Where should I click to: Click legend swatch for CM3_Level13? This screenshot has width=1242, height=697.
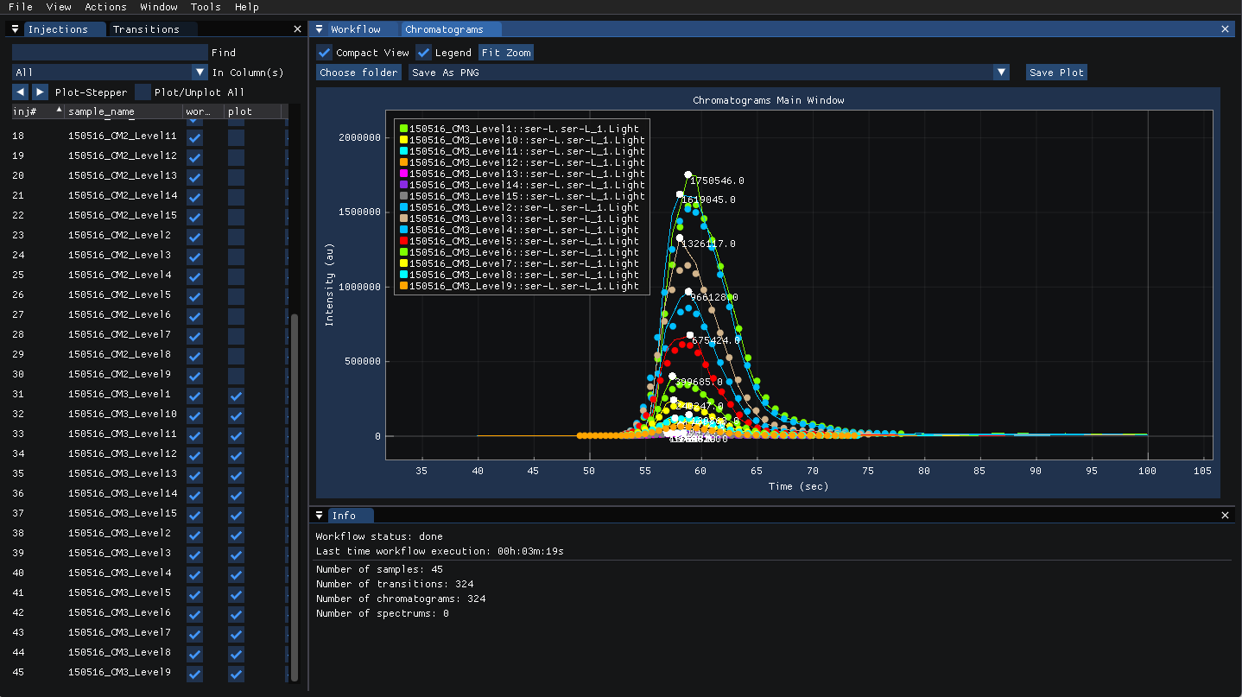coord(403,174)
